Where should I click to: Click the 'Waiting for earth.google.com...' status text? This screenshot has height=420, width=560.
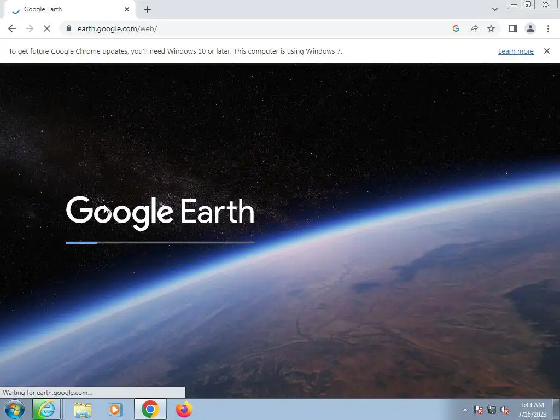[48, 393]
